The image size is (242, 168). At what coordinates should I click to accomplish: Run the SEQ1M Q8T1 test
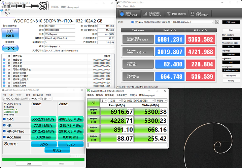coord(93,111)
